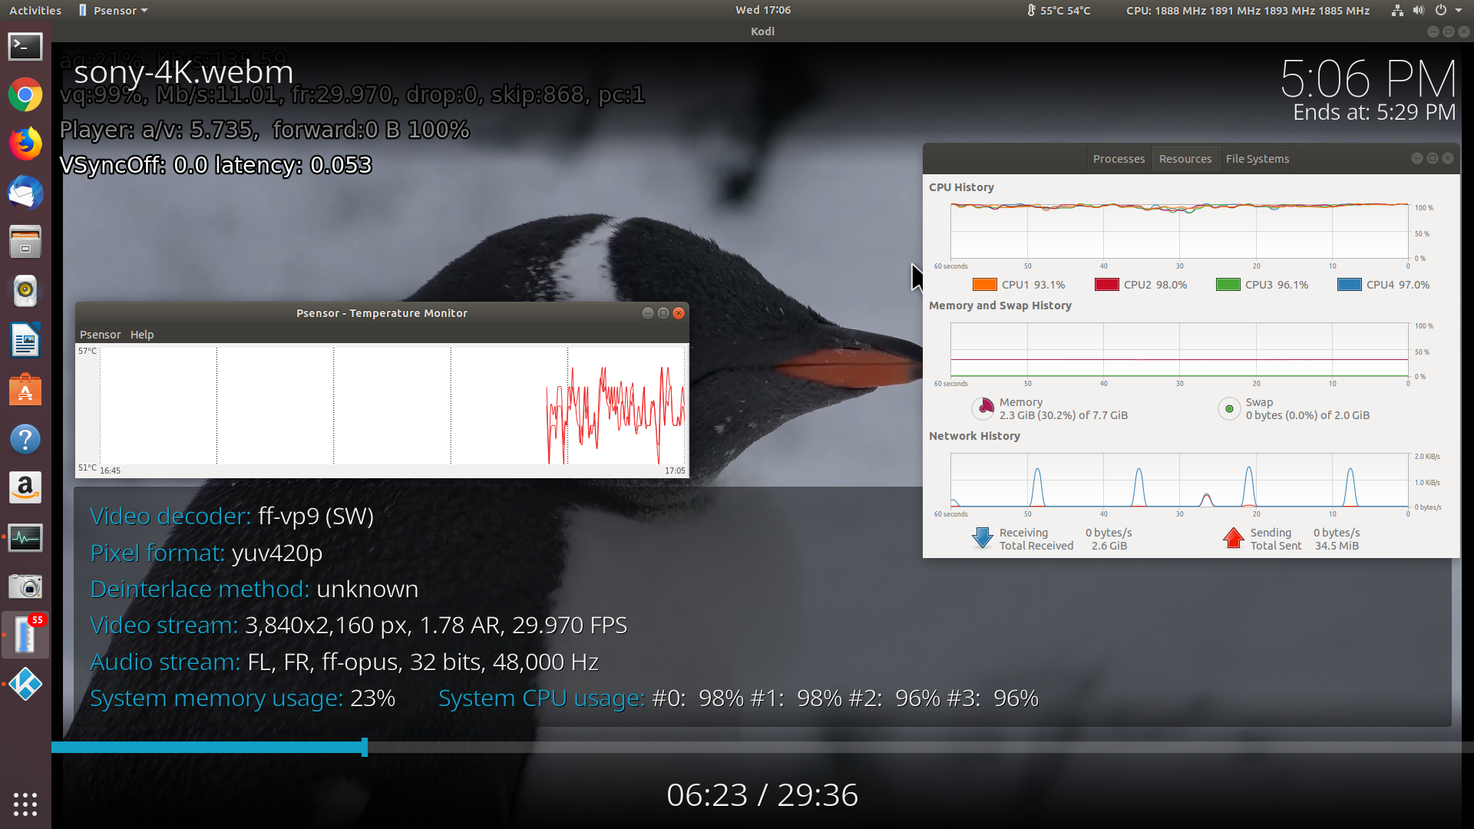
Task: Open Thunderbird mail from the dock
Action: [x=25, y=193]
